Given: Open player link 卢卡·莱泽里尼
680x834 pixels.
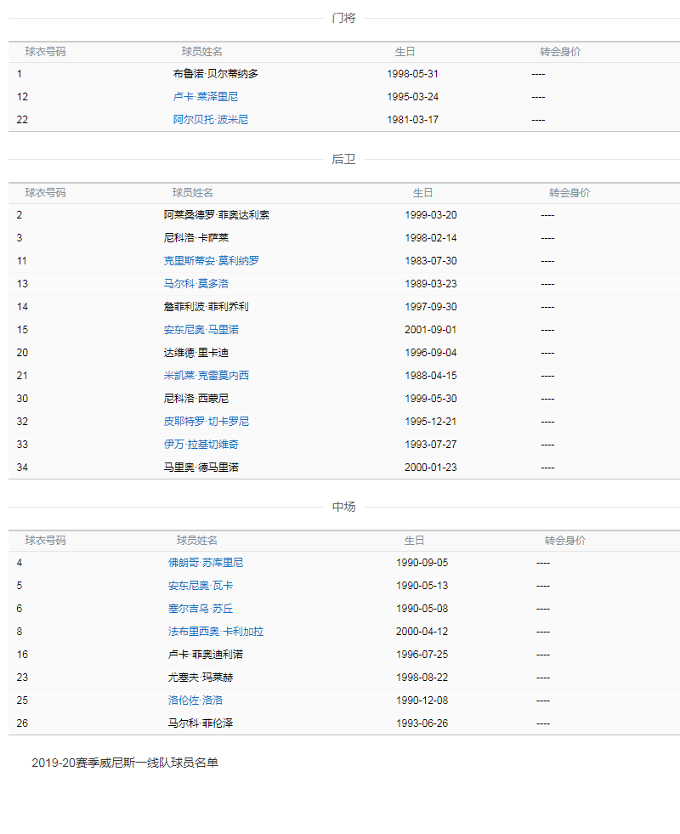Looking at the screenshot, I should pyautogui.click(x=210, y=97).
